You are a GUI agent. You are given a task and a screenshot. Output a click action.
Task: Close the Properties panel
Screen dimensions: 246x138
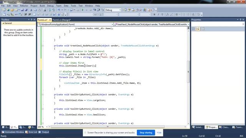243,20
